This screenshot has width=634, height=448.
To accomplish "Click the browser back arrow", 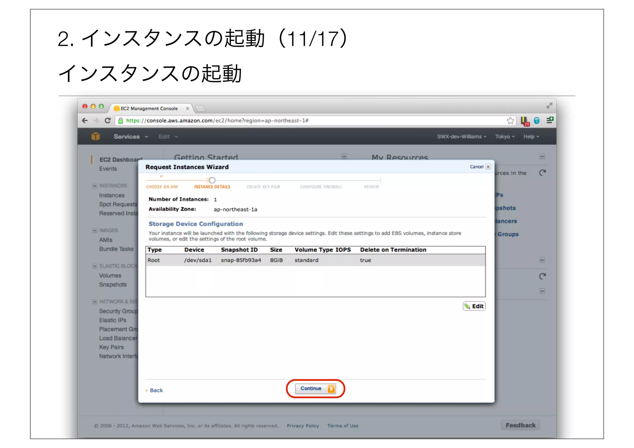I will click(x=85, y=120).
